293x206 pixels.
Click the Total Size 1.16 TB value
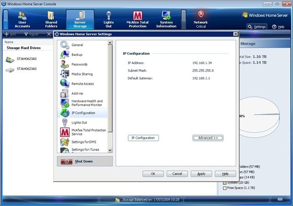(x=260, y=57)
